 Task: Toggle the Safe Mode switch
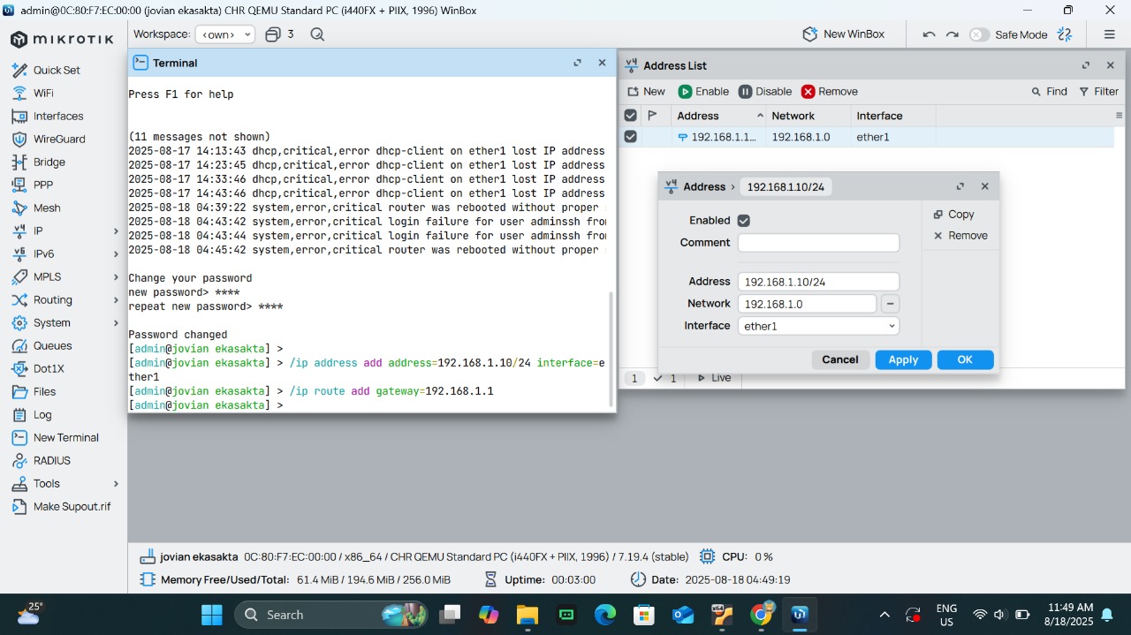pos(979,34)
